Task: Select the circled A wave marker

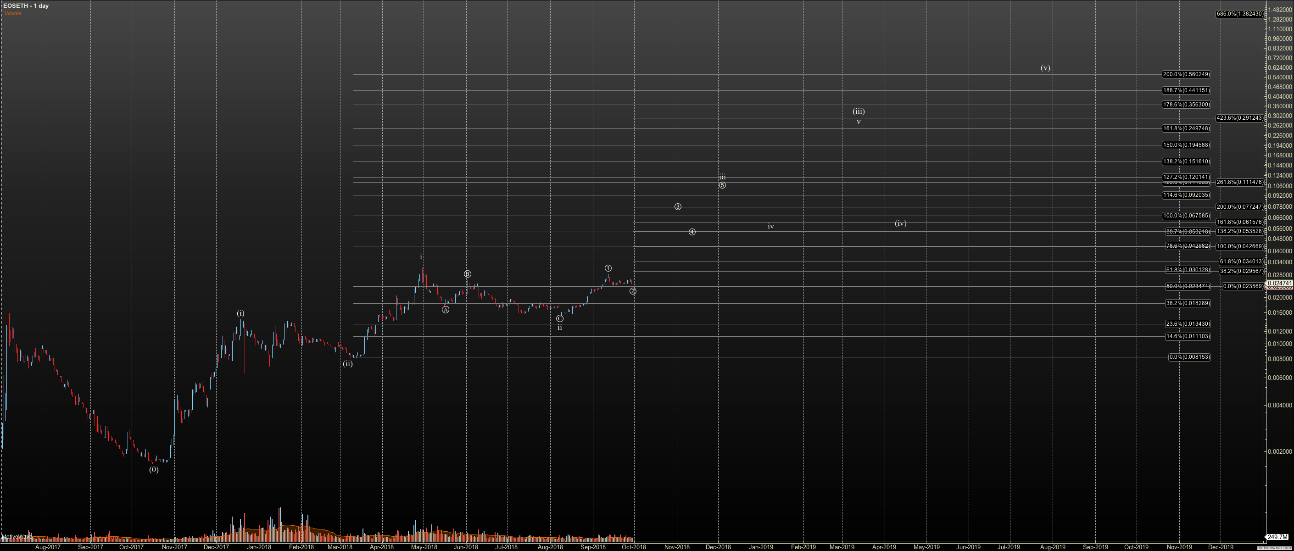Action: pos(446,309)
